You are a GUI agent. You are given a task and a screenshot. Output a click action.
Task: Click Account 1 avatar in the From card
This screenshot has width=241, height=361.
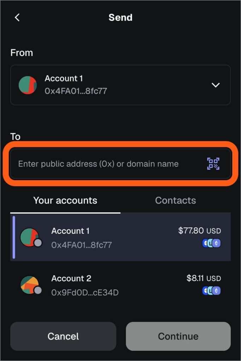click(28, 85)
